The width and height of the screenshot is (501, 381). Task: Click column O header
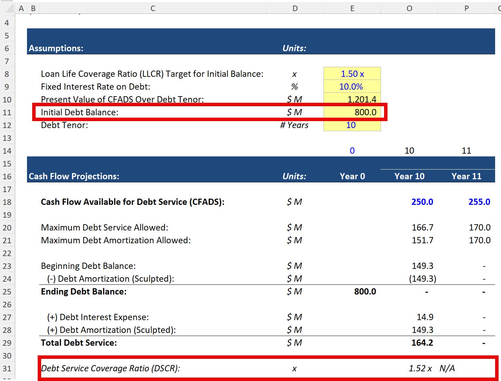coord(409,8)
